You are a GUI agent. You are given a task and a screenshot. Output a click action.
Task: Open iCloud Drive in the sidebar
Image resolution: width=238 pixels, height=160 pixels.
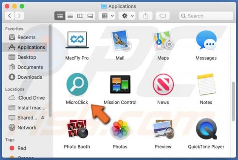click(x=25, y=98)
